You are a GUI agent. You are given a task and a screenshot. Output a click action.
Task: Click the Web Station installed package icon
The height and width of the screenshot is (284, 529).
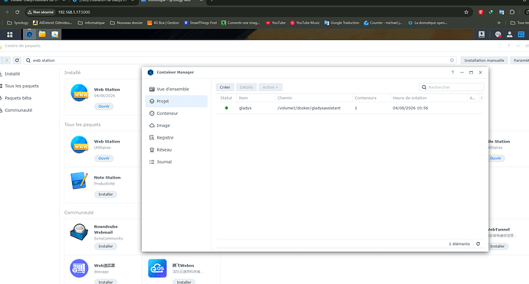(x=79, y=93)
